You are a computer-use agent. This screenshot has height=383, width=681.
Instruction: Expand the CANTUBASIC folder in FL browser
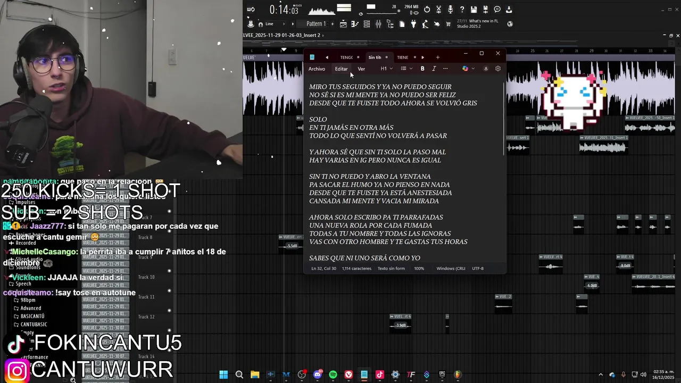[34, 324]
